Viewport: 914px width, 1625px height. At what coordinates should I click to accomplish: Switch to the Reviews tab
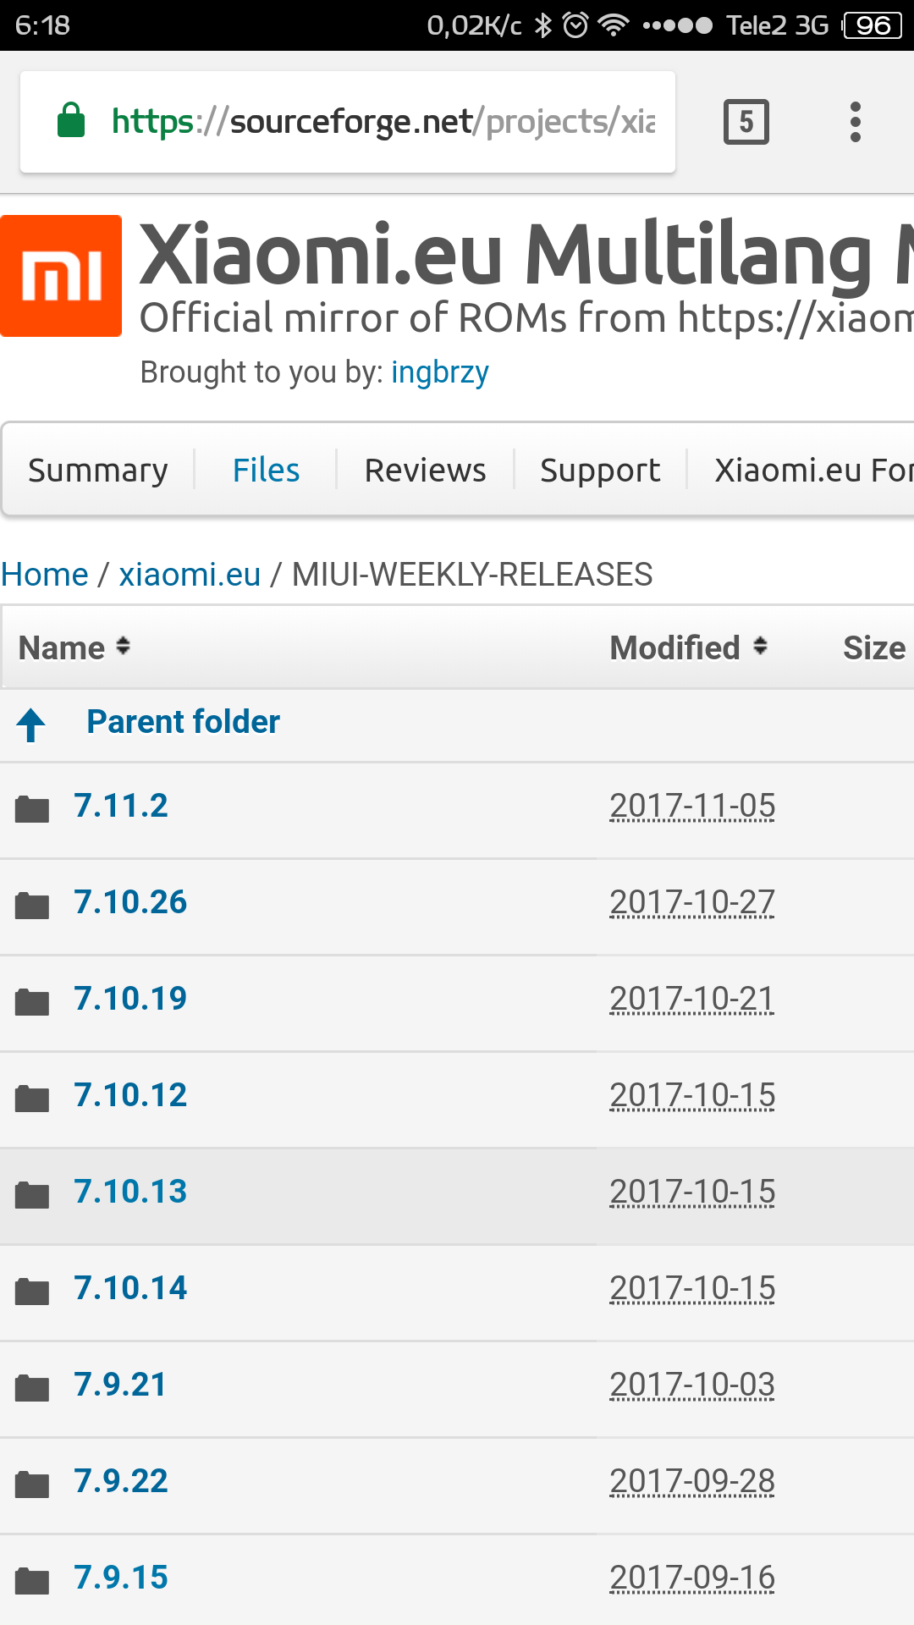click(x=425, y=470)
